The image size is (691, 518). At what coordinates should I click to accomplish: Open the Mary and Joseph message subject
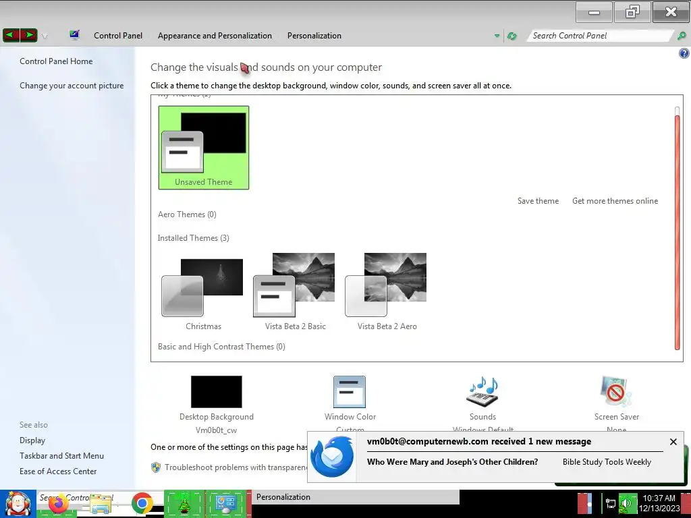[452, 462]
